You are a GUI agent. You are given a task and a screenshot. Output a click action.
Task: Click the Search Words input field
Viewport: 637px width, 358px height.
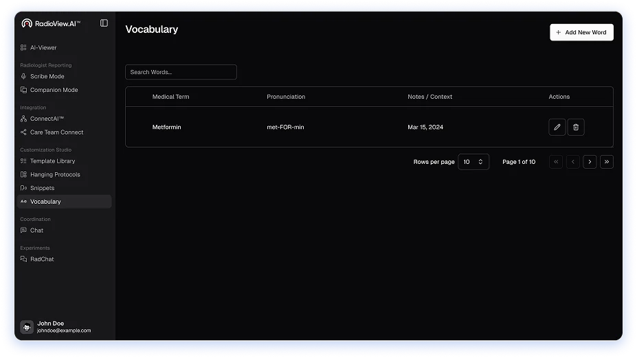[x=181, y=72]
